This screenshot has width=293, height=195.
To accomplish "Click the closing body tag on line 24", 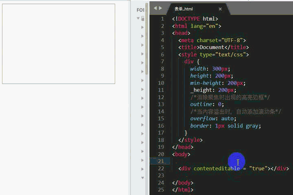I will (183, 183).
